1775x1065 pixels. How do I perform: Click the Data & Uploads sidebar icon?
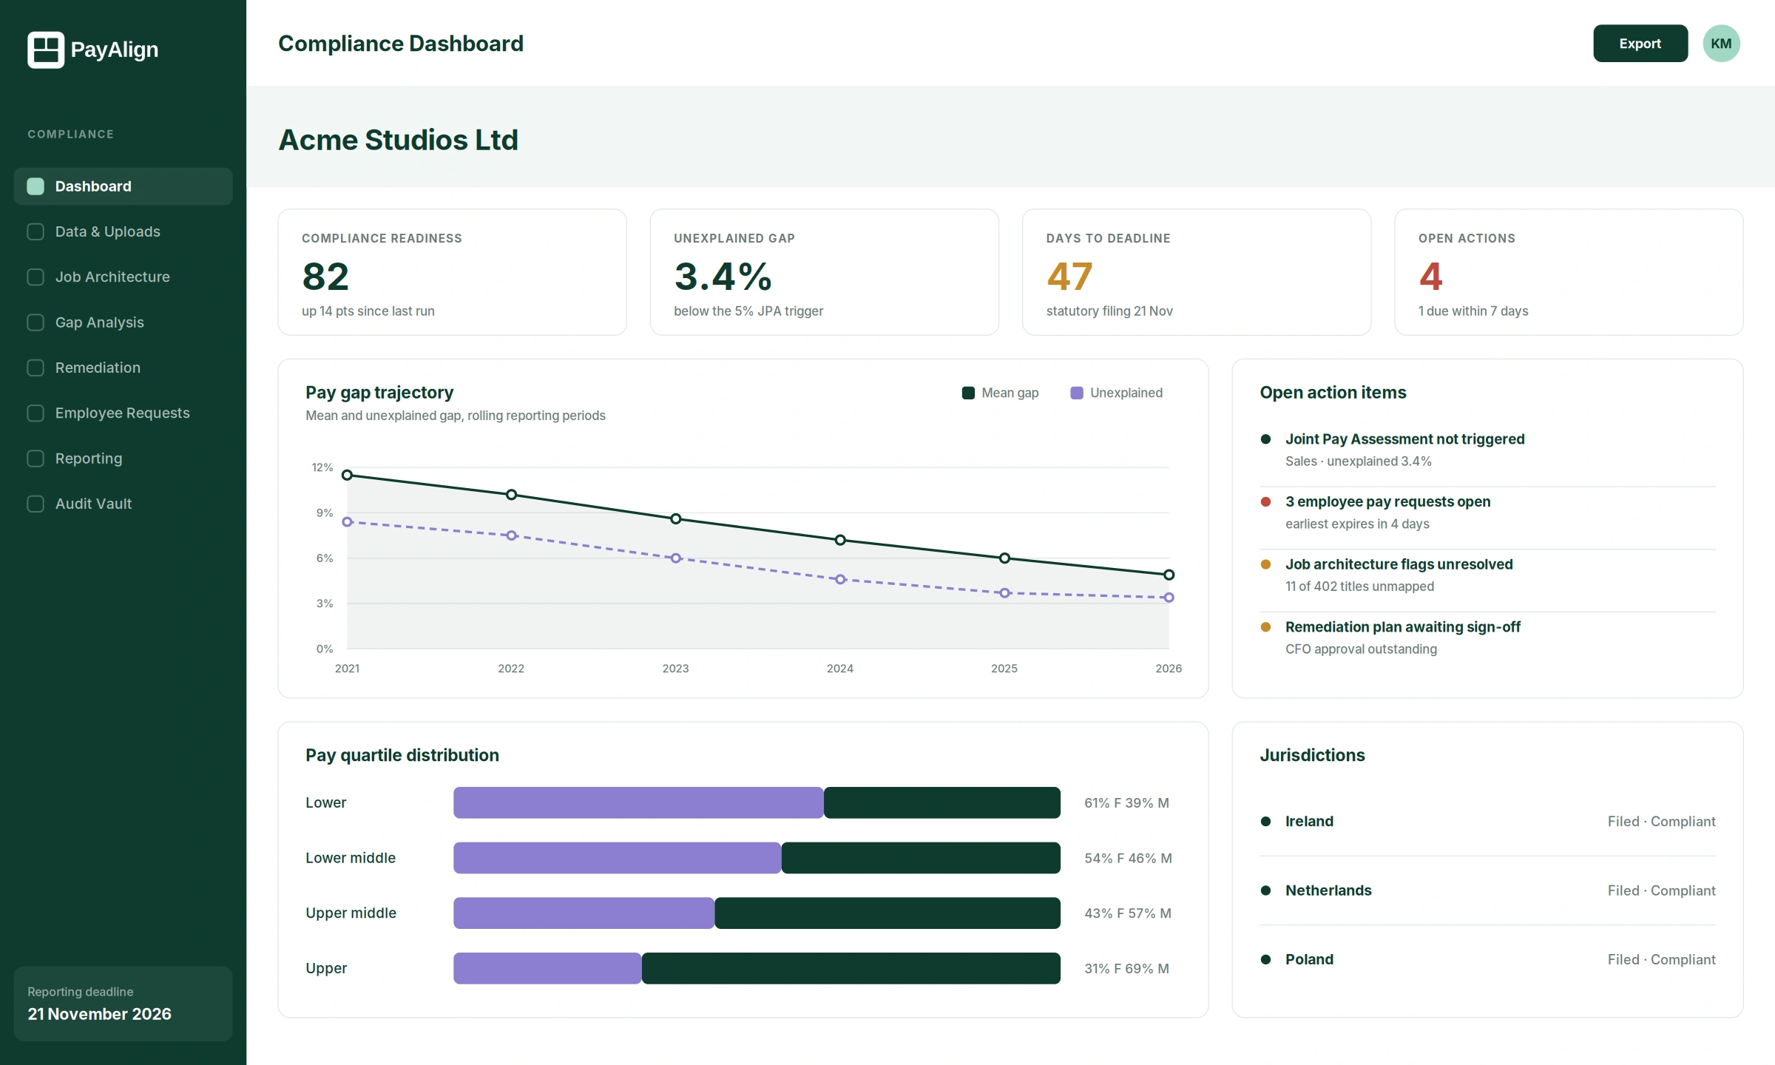(35, 231)
